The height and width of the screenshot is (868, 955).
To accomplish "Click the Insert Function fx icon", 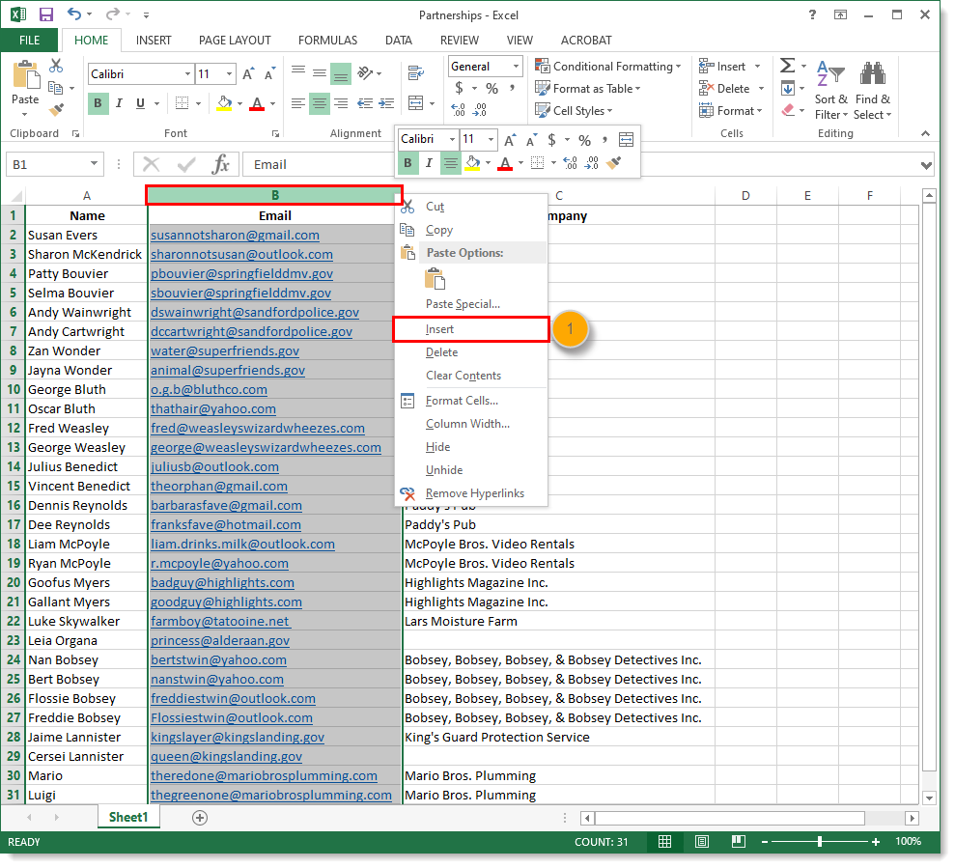I will coord(220,164).
